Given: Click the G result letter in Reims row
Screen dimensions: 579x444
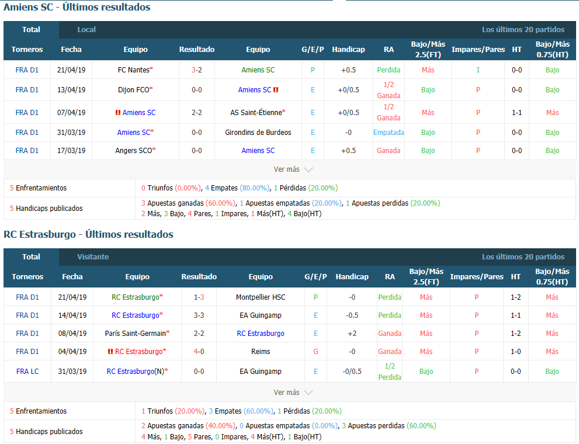Looking at the screenshot, I should click(x=315, y=351).
